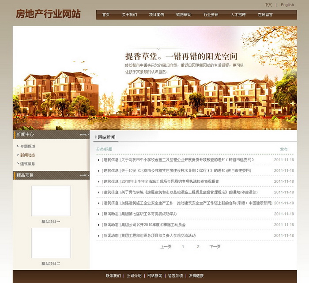
Task: Click the 友情链接 footer link
Action: click(196, 276)
